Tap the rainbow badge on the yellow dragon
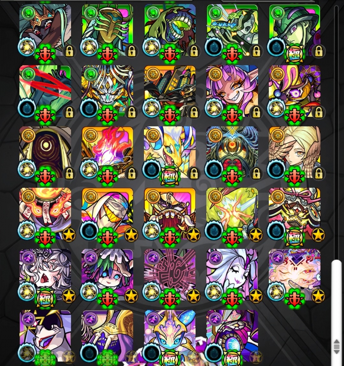This screenshot has width=344, height=366. coord(170,176)
